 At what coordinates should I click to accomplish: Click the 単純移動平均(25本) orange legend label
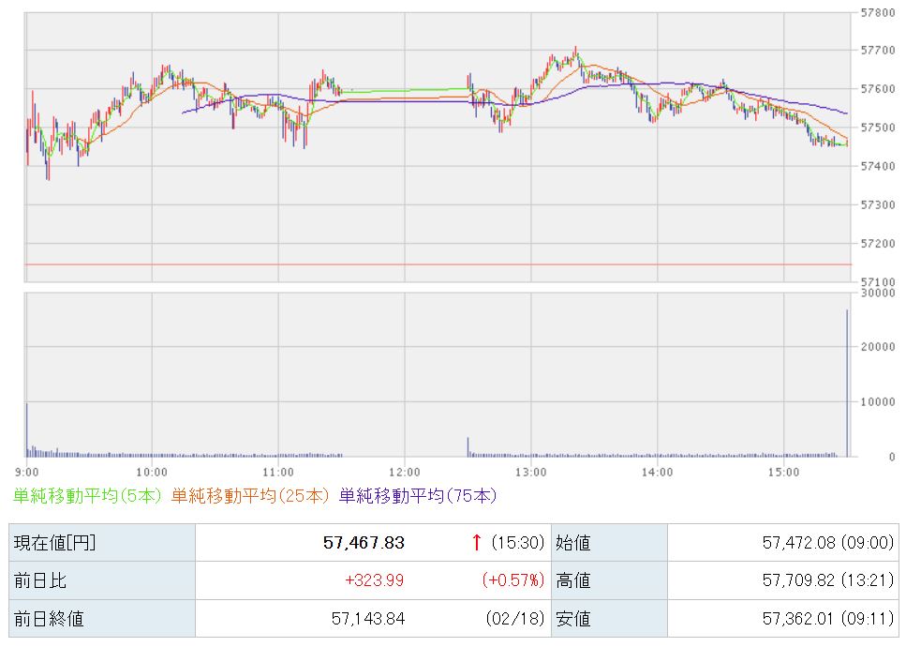(250, 495)
